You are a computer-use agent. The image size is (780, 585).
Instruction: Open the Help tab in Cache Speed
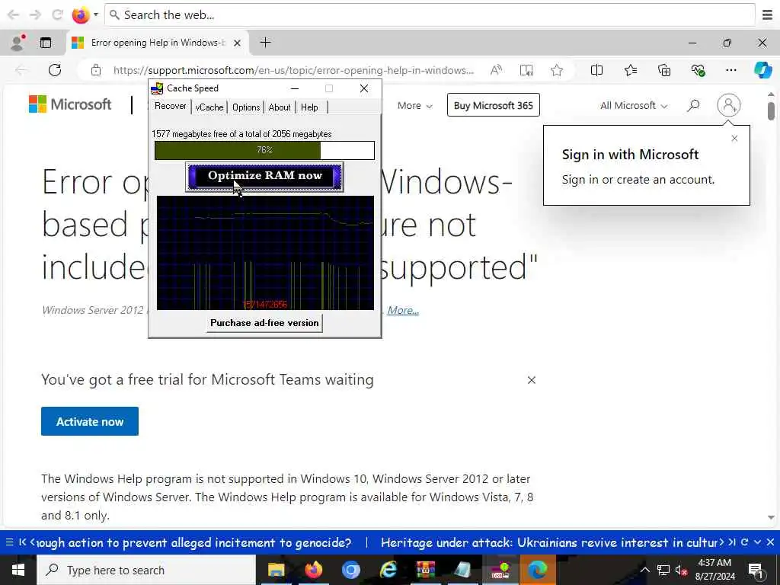(309, 107)
